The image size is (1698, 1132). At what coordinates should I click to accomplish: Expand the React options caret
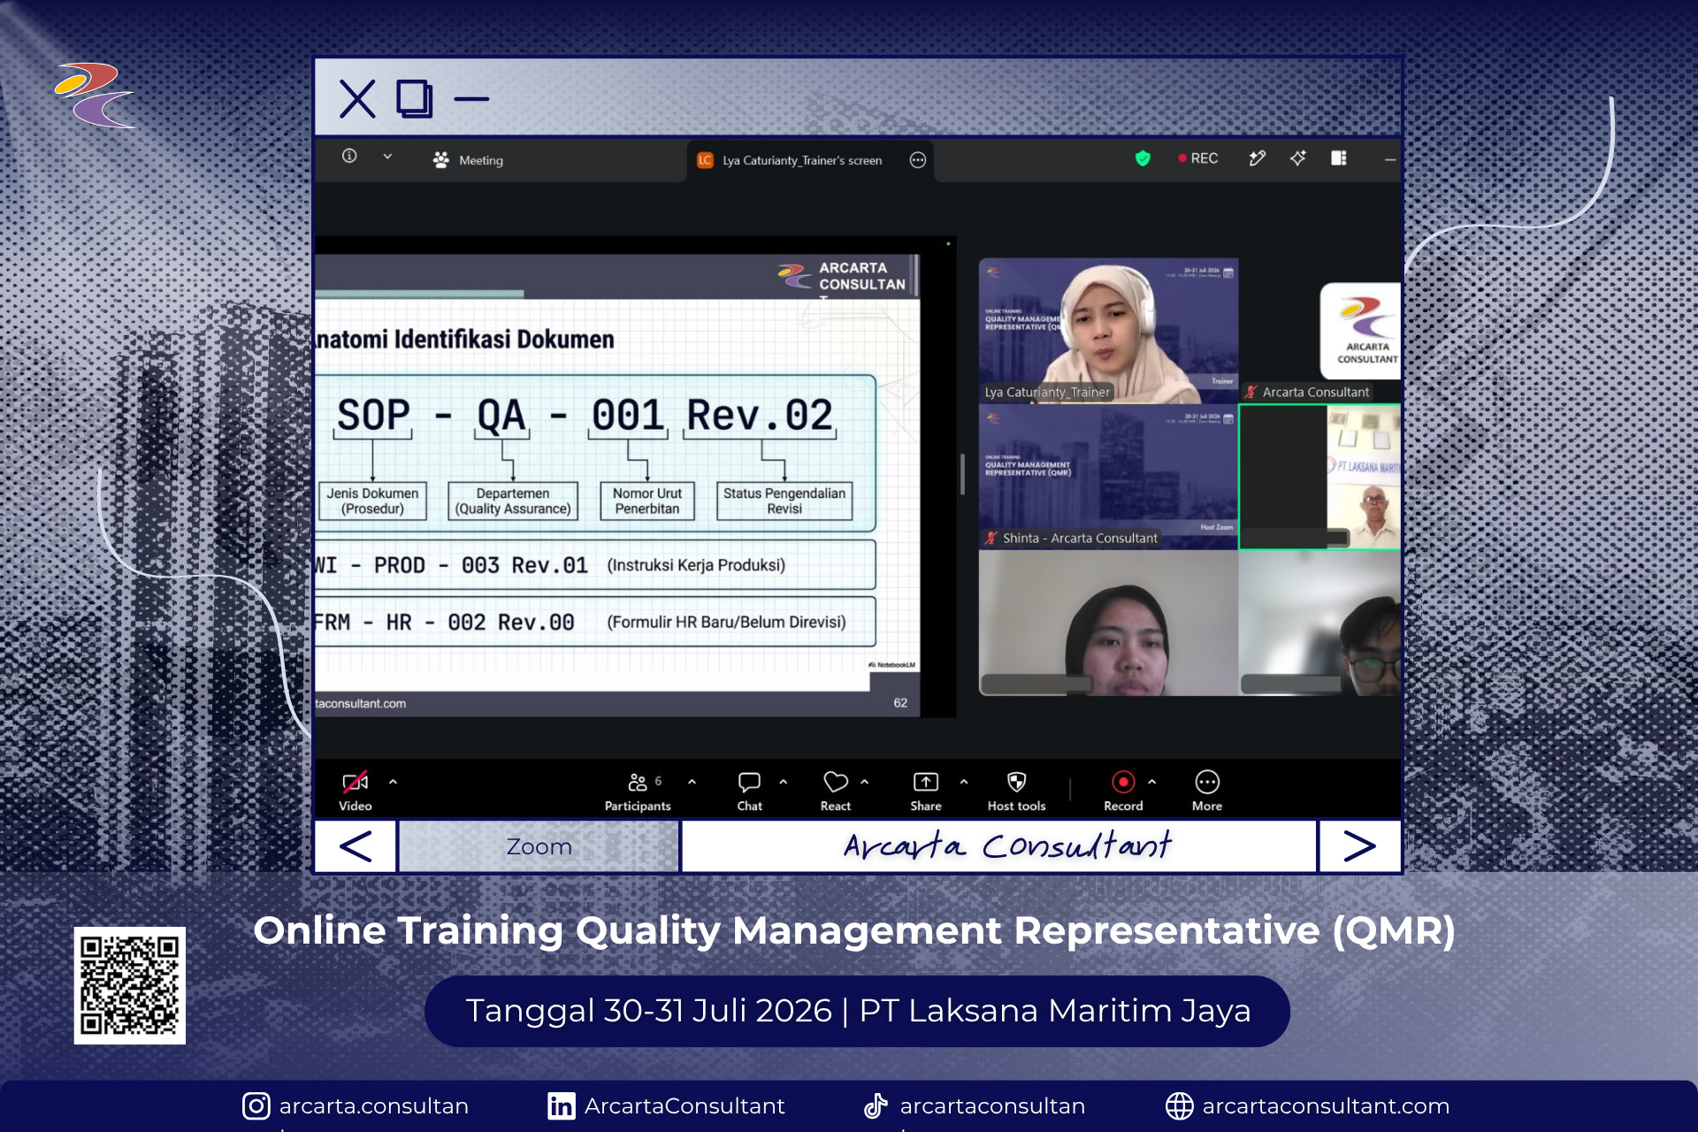[x=864, y=782]
